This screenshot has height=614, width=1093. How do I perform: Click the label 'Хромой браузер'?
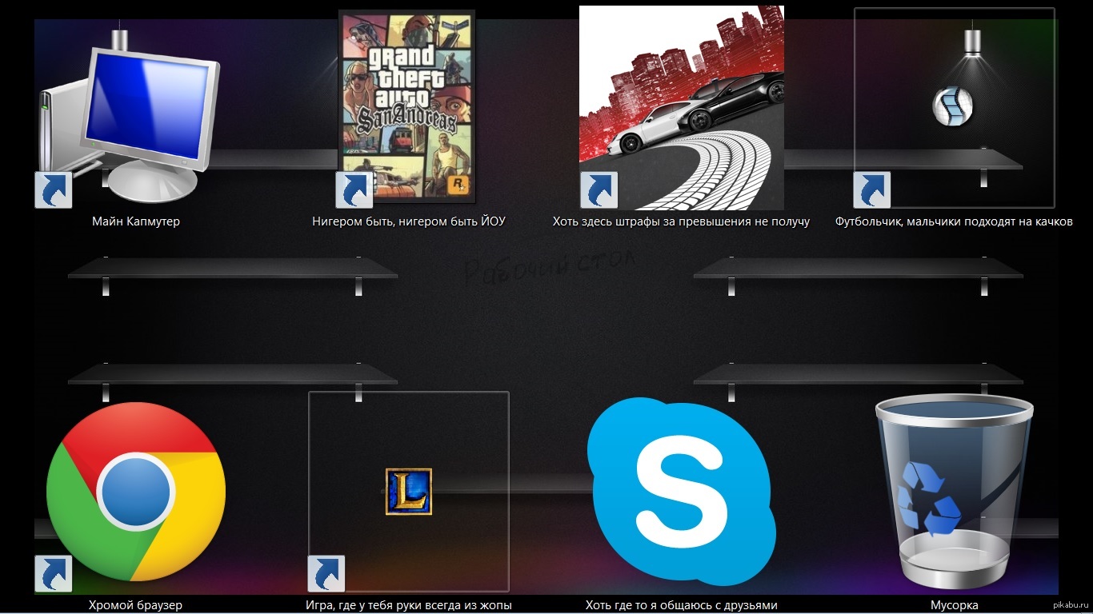(136, 605)
